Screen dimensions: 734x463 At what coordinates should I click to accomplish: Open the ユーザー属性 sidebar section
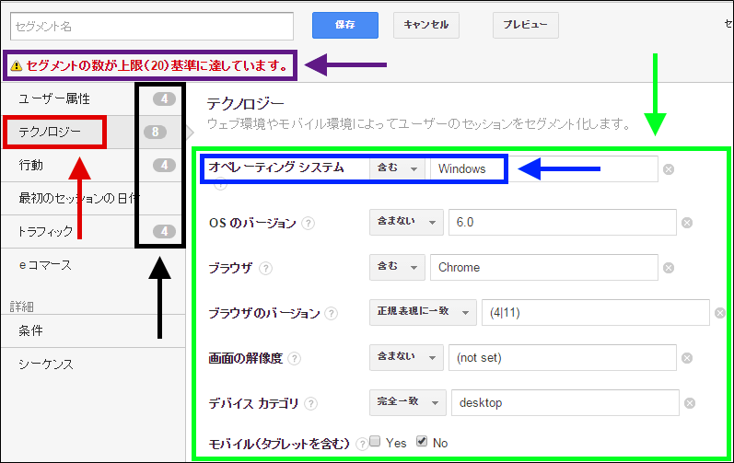click(54, 98)
